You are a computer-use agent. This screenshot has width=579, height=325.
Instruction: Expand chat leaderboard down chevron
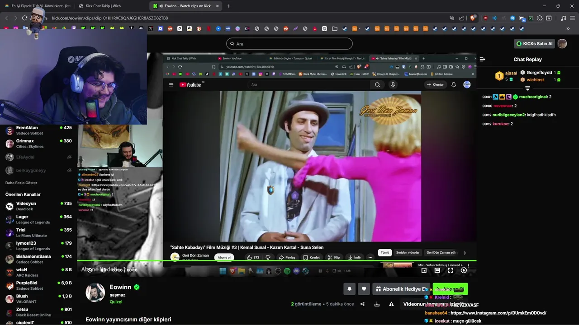[527, 88]
